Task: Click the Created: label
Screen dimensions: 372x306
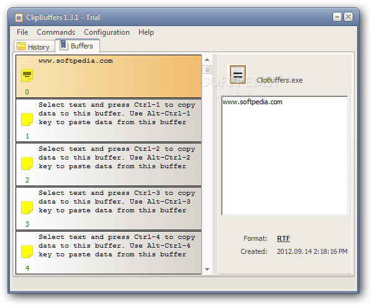Action: click(253, 251)
